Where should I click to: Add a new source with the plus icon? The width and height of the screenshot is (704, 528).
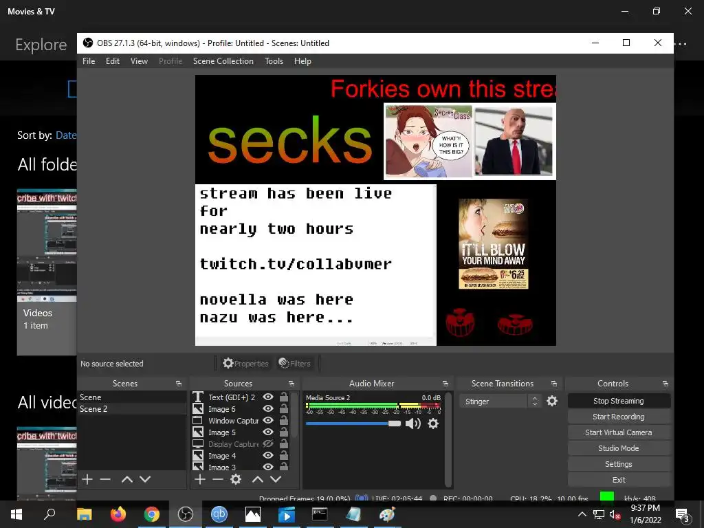coord(200,479)
